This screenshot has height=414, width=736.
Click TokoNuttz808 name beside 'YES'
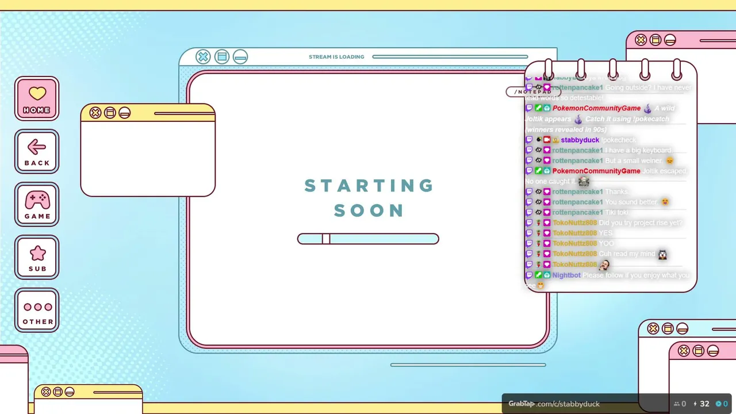click(x=574, y=233)
